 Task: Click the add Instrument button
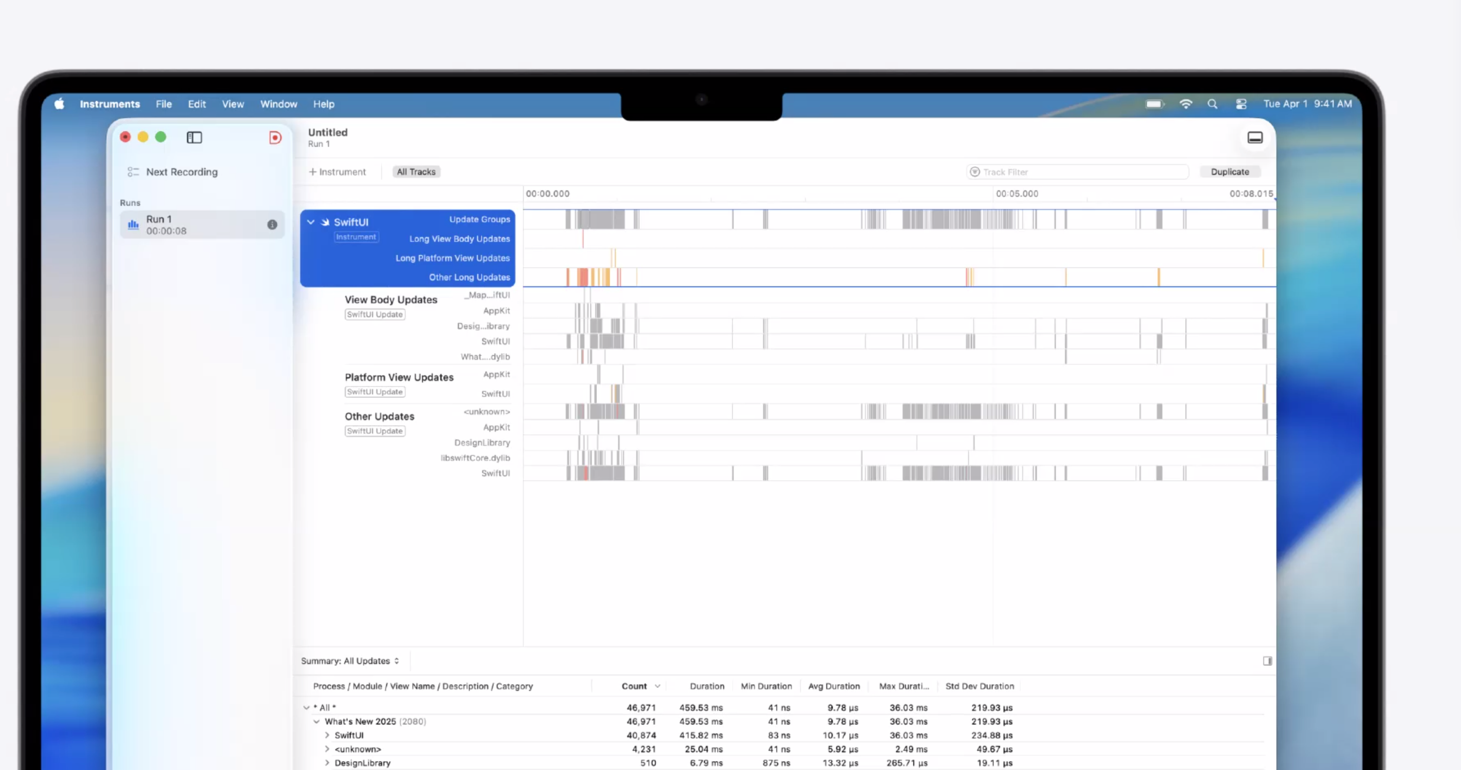click(x=337, y=172)
